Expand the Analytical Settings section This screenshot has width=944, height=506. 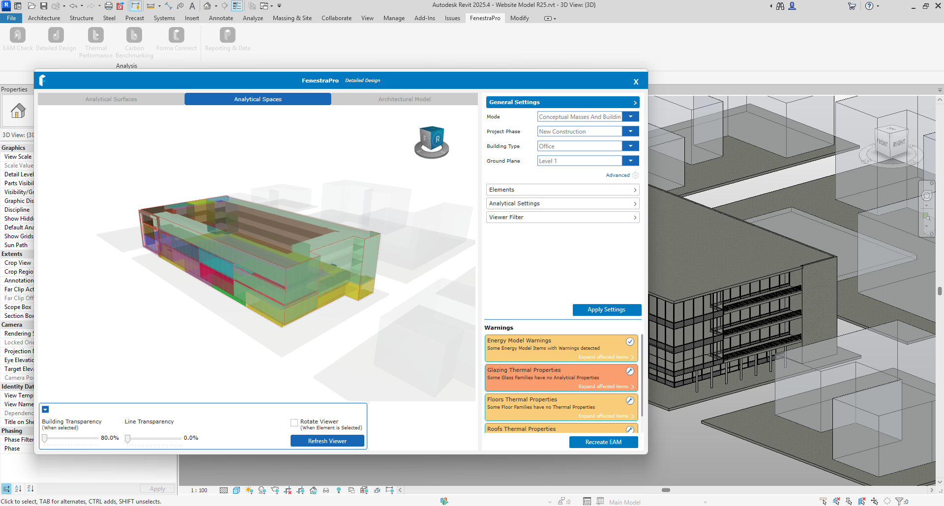(x=562, y=203)
